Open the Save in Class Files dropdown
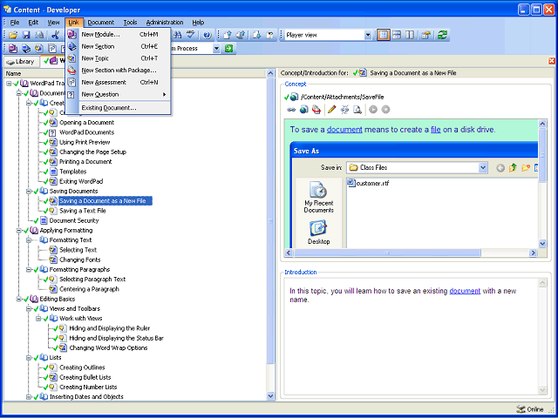The height and width of the screenshot is (418, 558). [483, 168]
